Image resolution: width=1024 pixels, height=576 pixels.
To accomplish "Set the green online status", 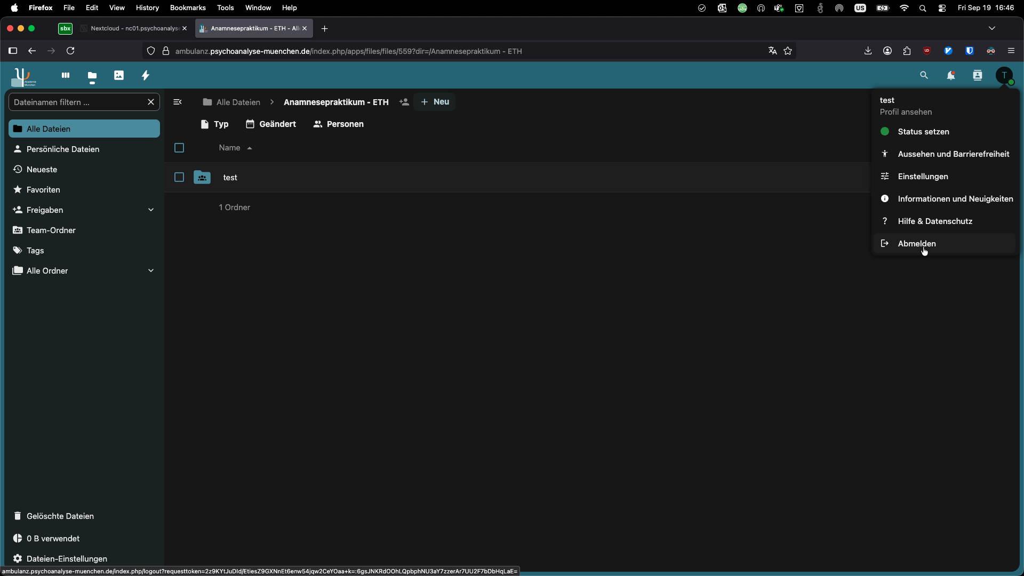I will tap(923, 132).
